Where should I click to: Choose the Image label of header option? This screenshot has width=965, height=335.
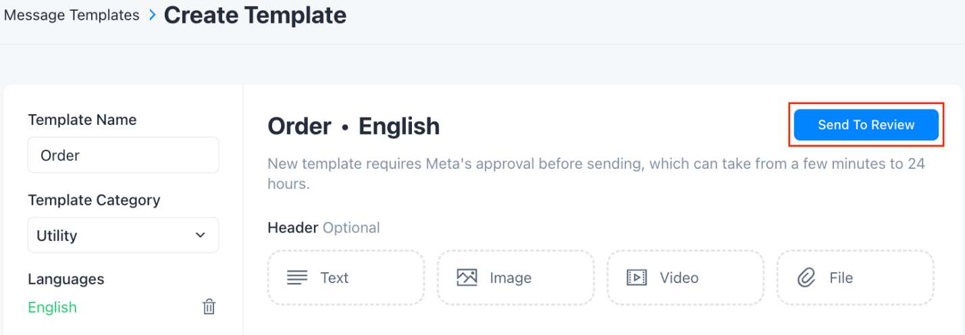pyautogui.click(x=511, y=278)
